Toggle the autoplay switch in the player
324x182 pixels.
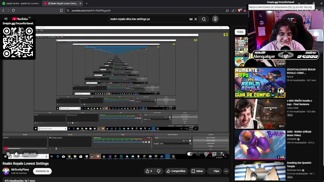pyautogui.click(x=190, y=154)
